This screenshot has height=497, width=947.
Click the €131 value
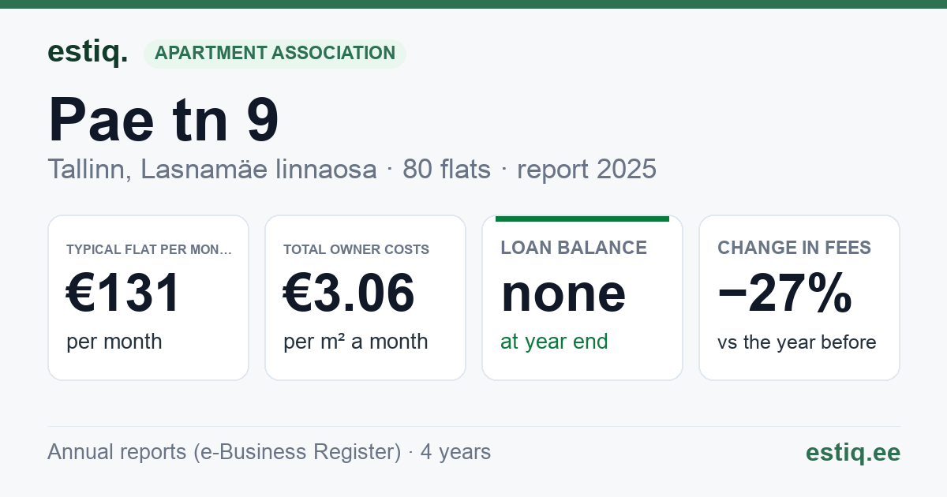tap(124, 293)
